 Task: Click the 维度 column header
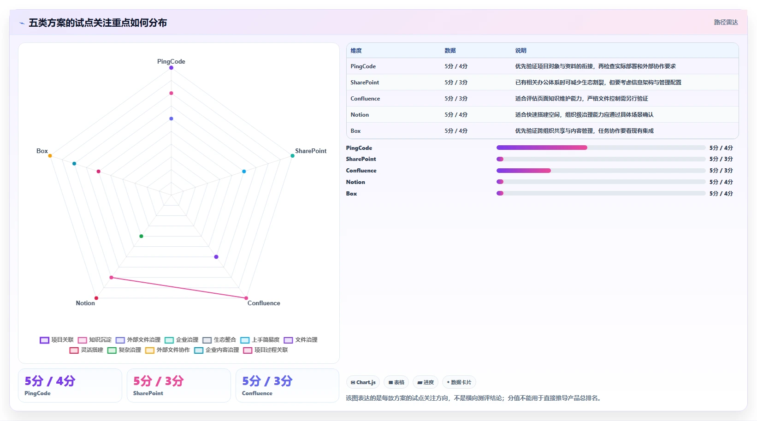(x=356, y=51)
